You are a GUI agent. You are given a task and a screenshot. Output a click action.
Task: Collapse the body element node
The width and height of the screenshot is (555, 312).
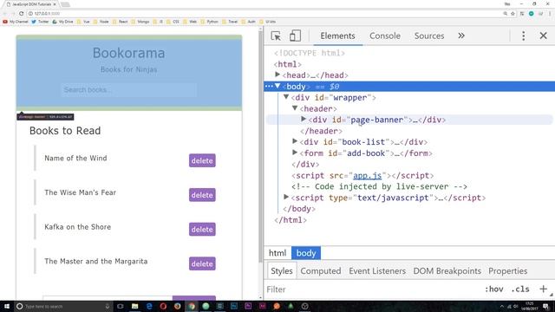pyautogui.click(x=277, y=86)
